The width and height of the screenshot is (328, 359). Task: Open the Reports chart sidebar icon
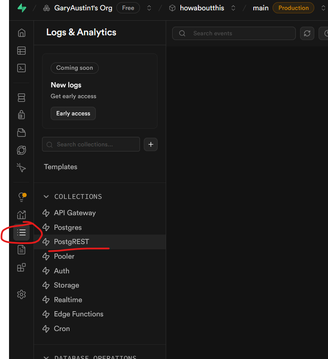click(x=21, y=215)
